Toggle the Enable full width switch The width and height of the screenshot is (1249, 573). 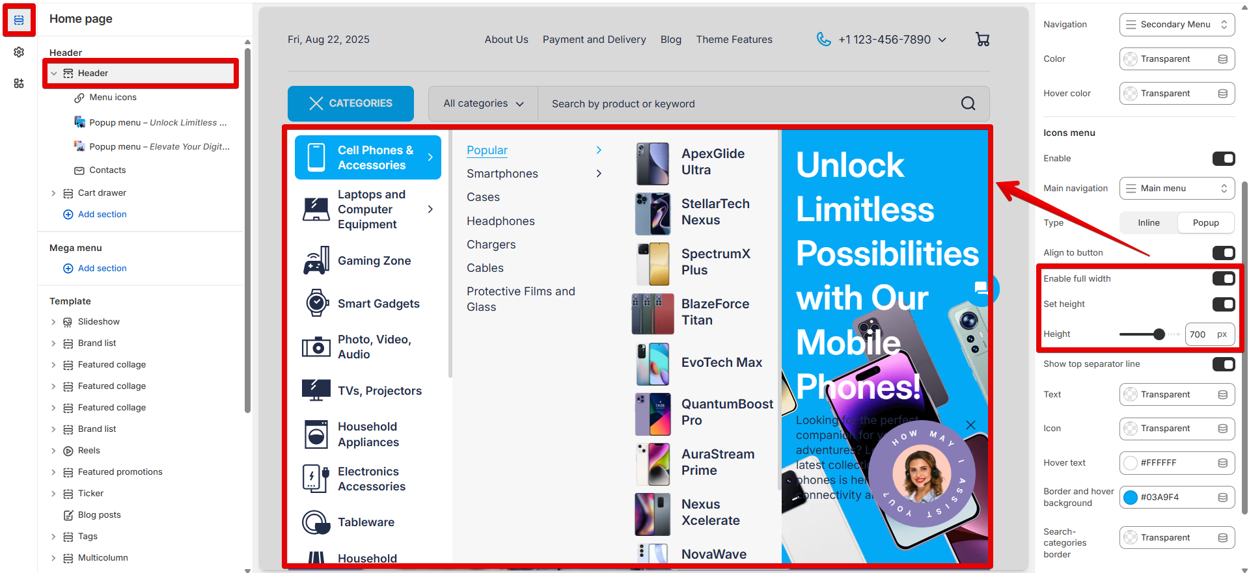[x=1223, y=279]
